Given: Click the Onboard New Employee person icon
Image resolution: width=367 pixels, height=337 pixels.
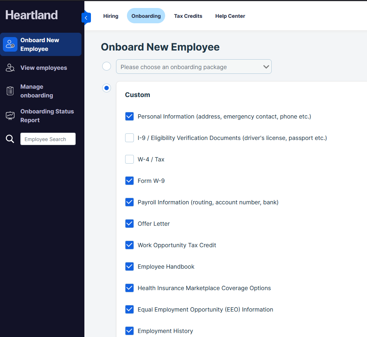Looking at the screenshot, I should click(x=10, y=44).
